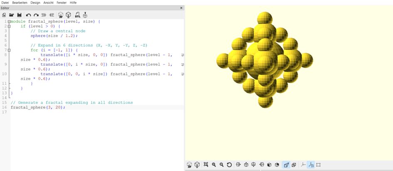Click 'if (level > 0) {' on line 2
The width and height of the screenshot is (393, 171).
(40, 26)
